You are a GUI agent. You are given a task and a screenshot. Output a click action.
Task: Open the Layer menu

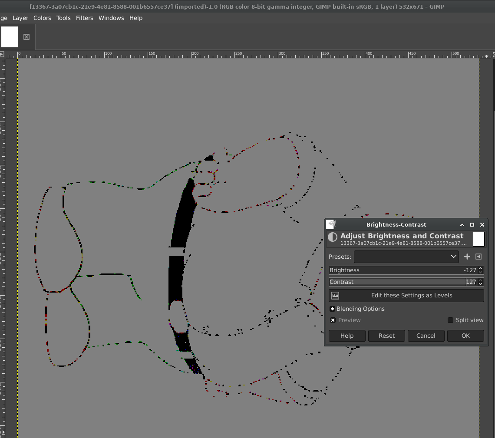pyautogui.click(x=20, y=18)
